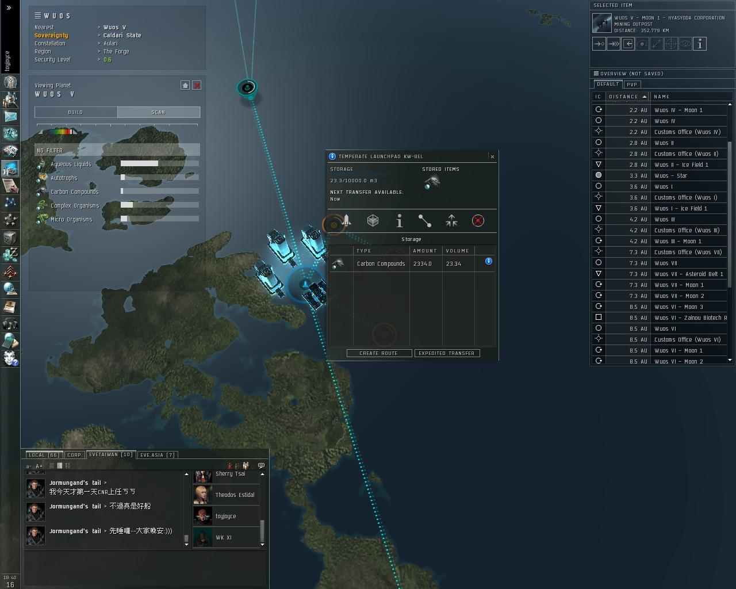
Task: Open the Local chat tab
Action: [x=44, y=454]
